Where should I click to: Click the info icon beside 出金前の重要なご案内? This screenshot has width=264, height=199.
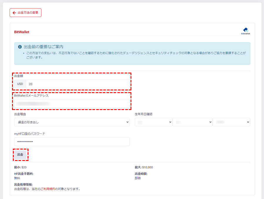(20, 47)
